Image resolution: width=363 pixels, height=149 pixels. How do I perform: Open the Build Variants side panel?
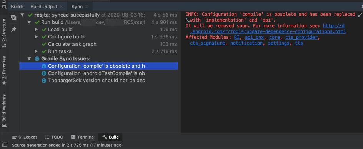4,111
